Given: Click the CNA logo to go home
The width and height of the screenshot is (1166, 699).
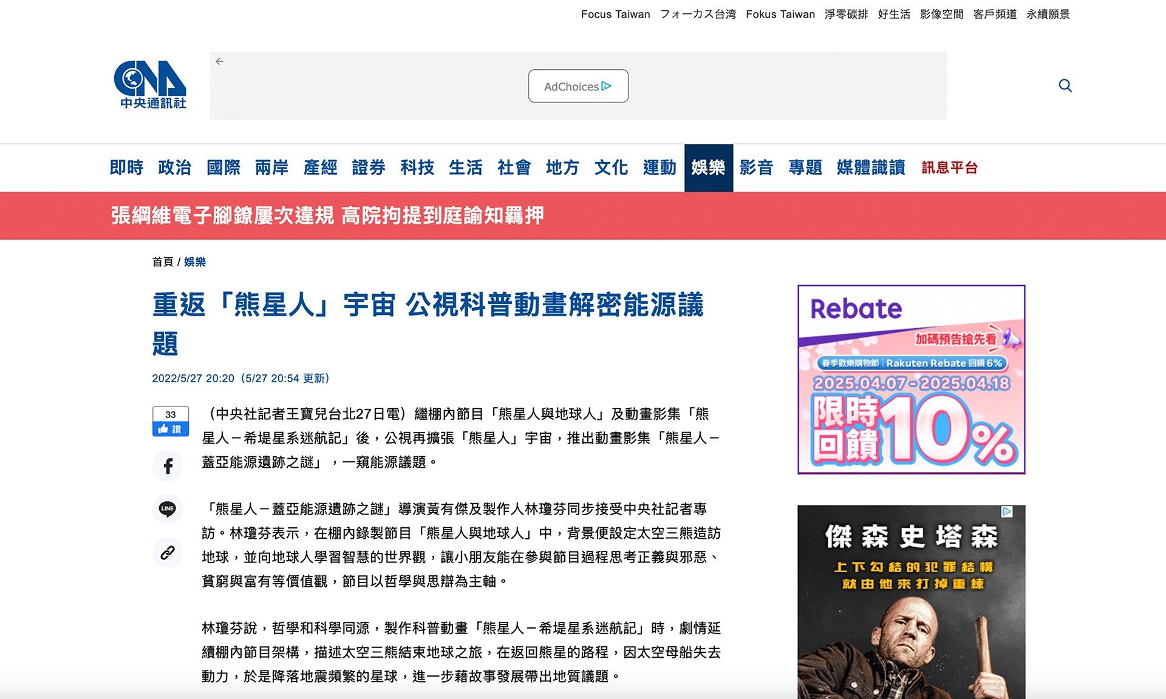Looking at the screenshot, I should point(149,85).
